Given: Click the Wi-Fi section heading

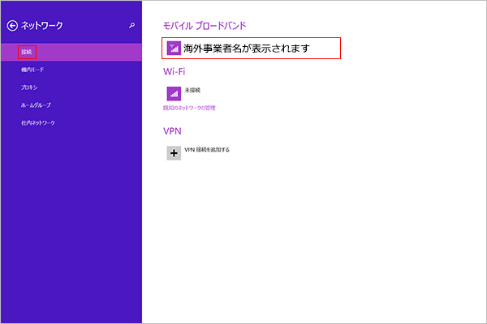Looking at the screenshot, I should point(175,71).
